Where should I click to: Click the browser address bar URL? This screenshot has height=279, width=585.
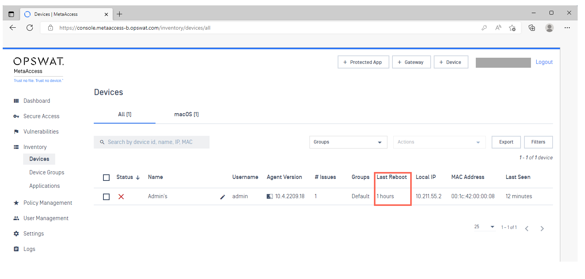[x=135, y=28]
